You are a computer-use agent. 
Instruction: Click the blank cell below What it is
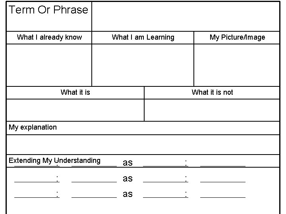click(x=75, y=110)
